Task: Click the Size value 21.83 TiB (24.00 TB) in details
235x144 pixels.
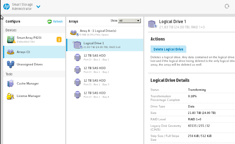Action: pos(202,113)
